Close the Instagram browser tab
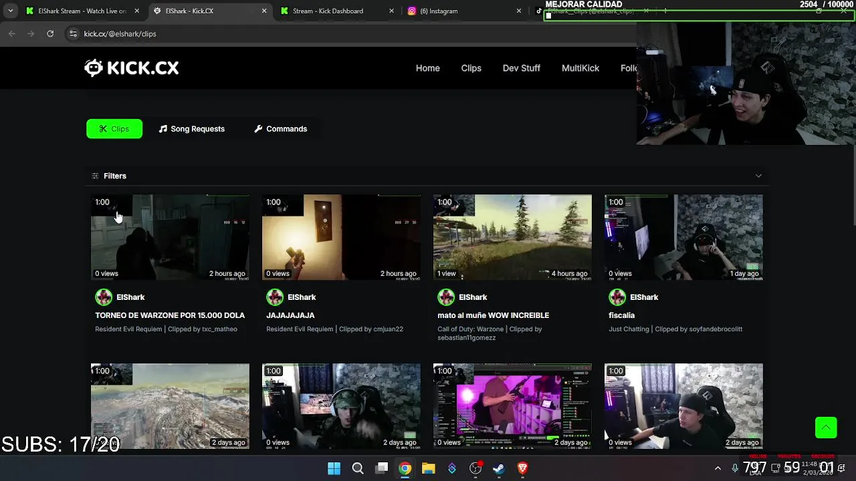 519,11
